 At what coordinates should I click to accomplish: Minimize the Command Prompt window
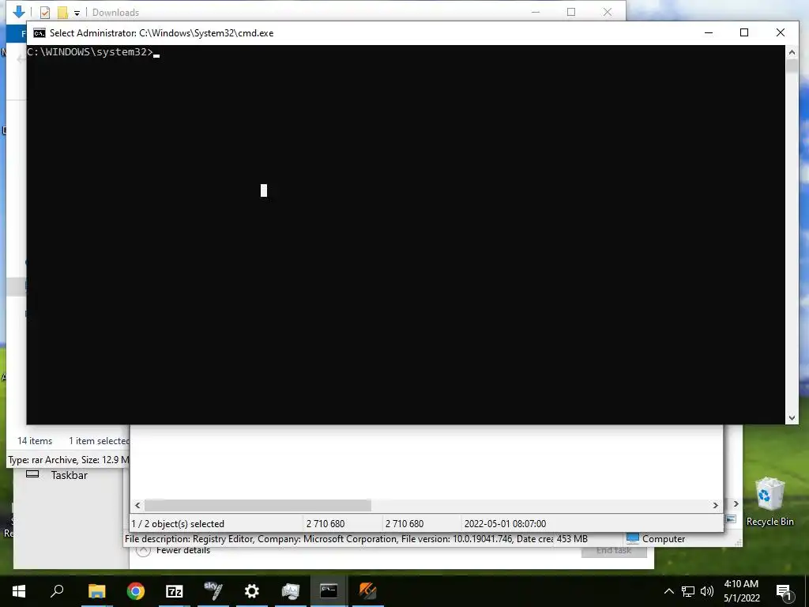[x=709, y=32]
